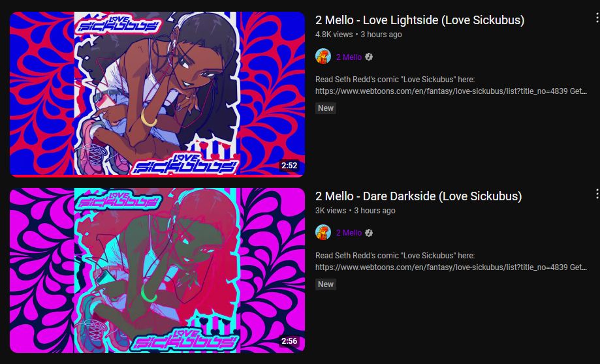600x364 pixels.
Task: Click the Love Lightside video title
Action: coord(420,20)
